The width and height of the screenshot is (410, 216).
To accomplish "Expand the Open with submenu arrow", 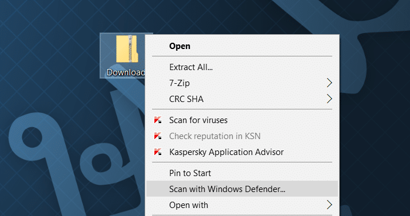I will [329, 205].
